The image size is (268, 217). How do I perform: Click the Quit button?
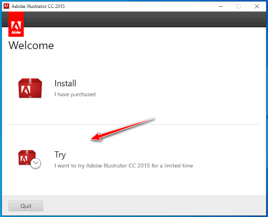(x=26, y=206)
